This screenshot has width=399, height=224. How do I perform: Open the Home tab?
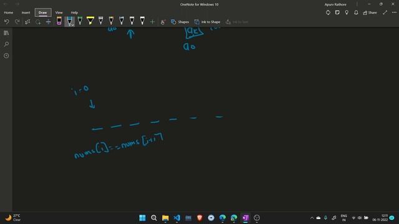8,12
